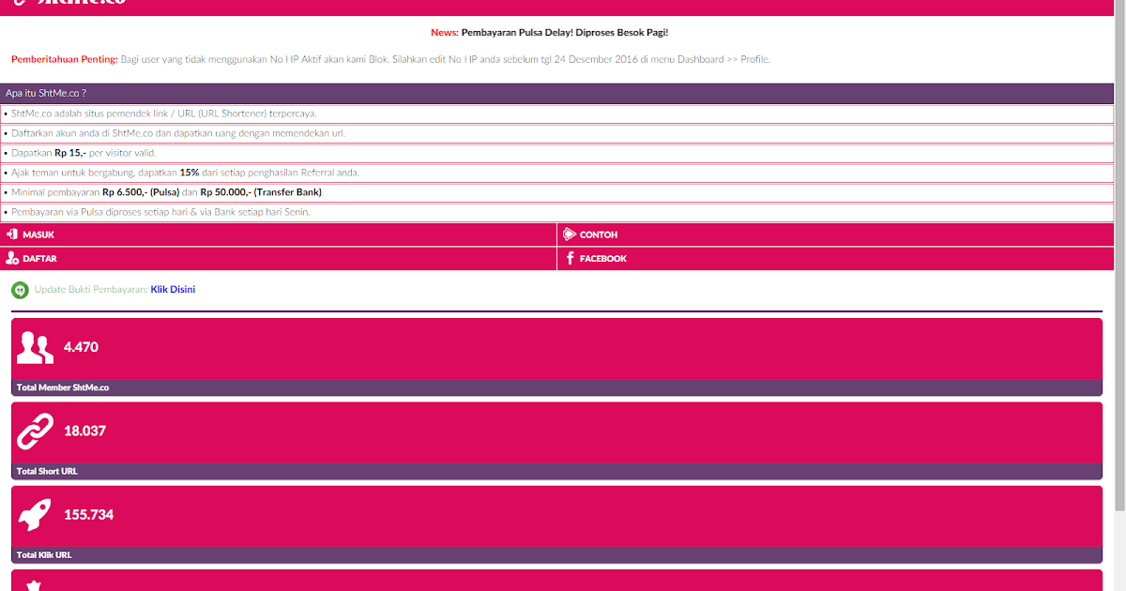The width and height of the screenshot is (1126, 591).
Task: Click the Facebook f icon
Action: click(570, 258)
